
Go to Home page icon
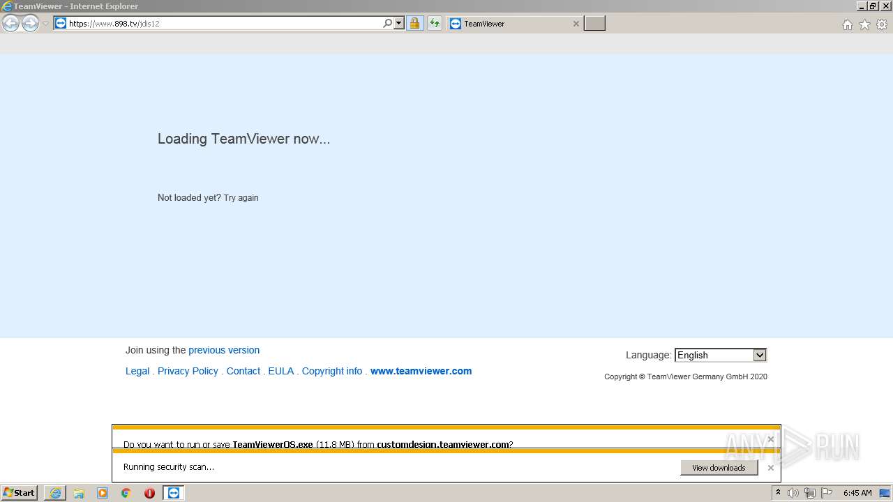847,24
